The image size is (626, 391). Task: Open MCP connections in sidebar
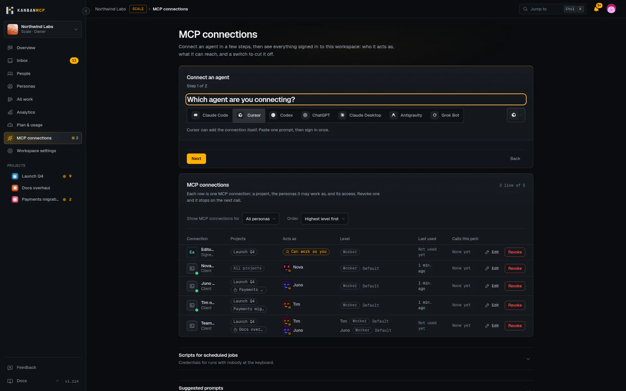coord(43,138)
